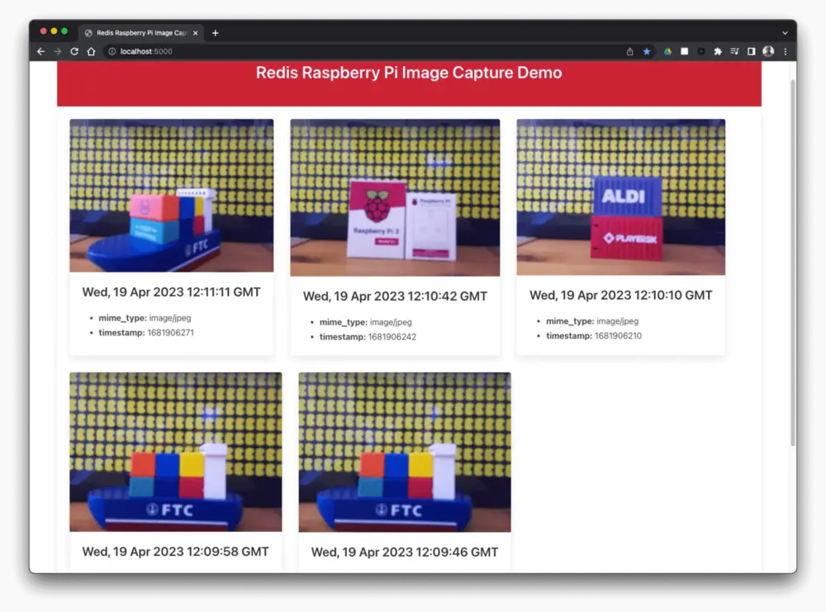Screen dimensions: 826x612
Task: Open the Google Drive extension
Action: (667, 51)
